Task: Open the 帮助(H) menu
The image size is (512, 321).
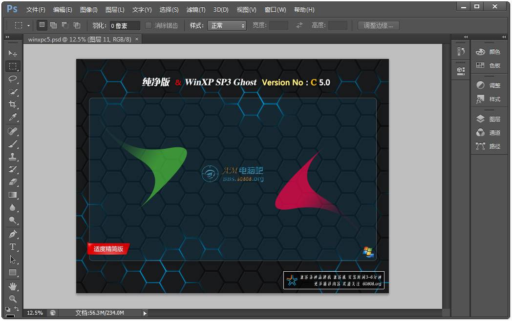Action: [304, 10]
